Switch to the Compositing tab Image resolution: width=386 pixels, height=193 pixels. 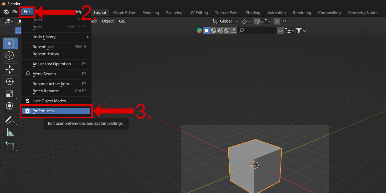click(329, 13)
